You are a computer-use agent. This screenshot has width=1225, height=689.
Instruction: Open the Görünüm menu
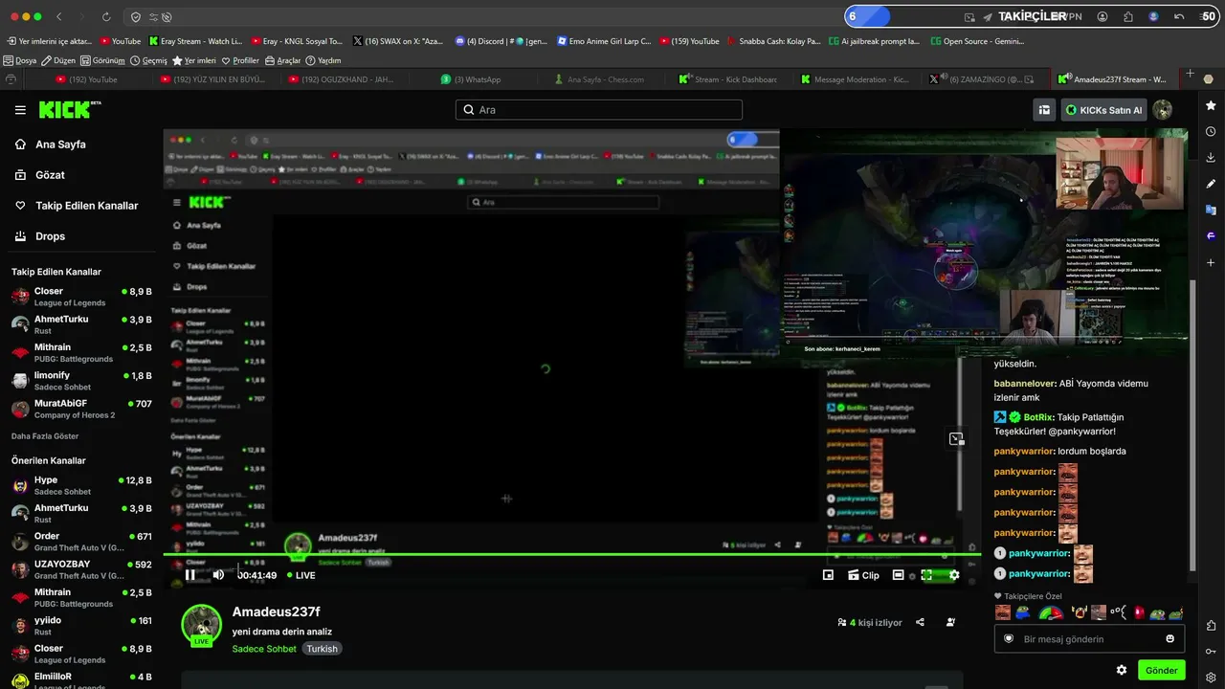coord(102,60)
